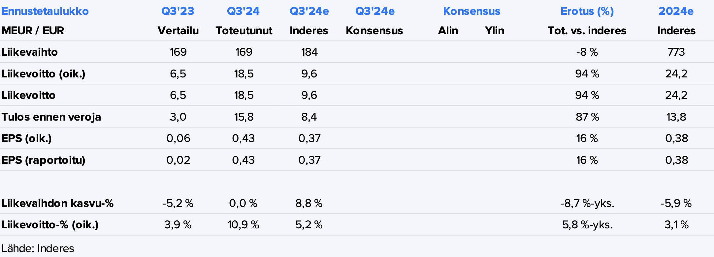Click the Lähde: Inderes source text

pyautogui.click(x=38, y=248)
